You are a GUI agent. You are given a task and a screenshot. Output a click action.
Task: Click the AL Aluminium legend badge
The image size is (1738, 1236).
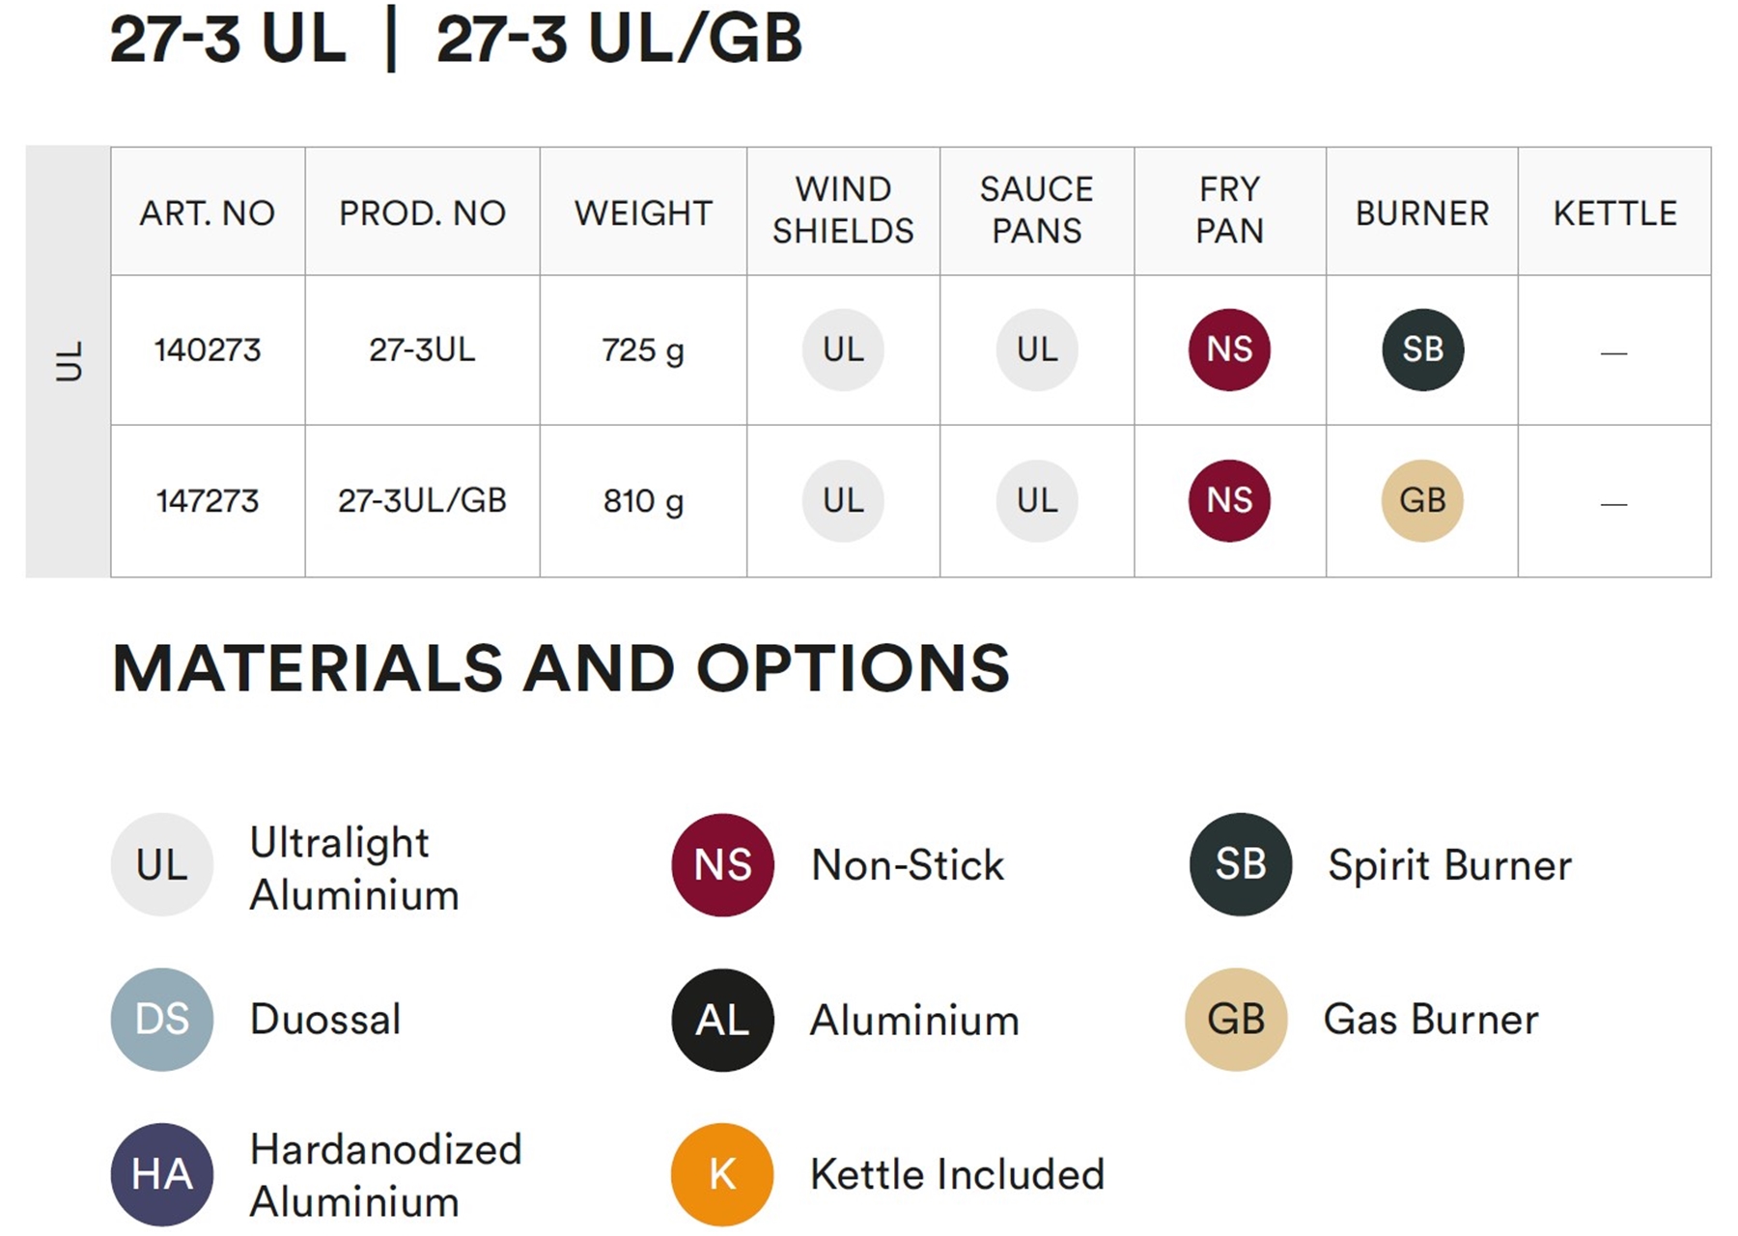pos(722,1020)
